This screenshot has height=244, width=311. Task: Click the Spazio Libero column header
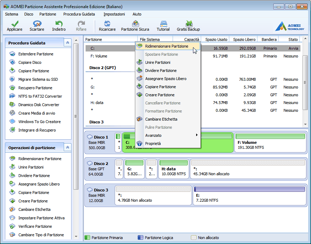pos(244,39)
